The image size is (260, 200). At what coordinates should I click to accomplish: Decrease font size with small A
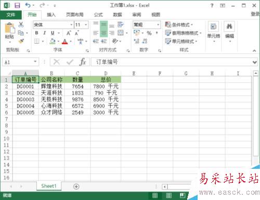pos(77,33)
